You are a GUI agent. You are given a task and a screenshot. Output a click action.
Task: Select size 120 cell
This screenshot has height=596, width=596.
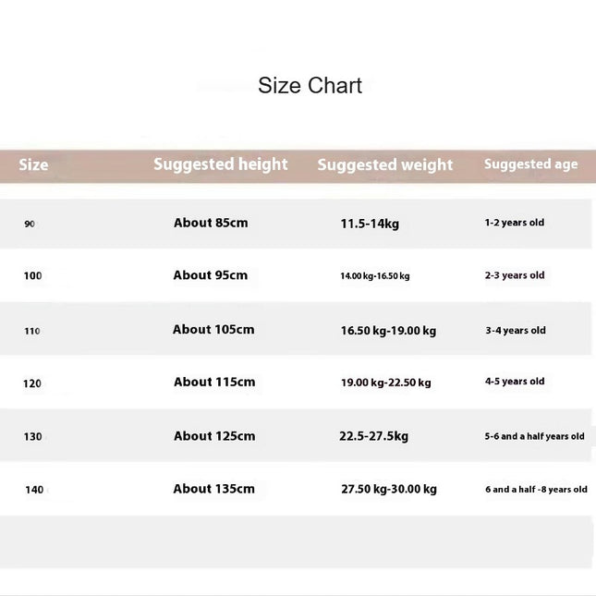32,383
